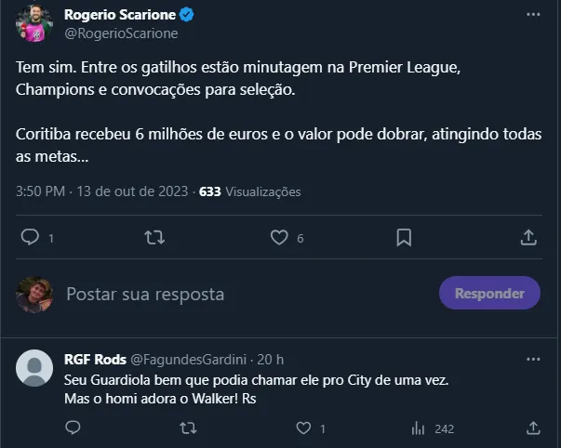
Task: Share the main tweet
Action: (x=528, y=238)
